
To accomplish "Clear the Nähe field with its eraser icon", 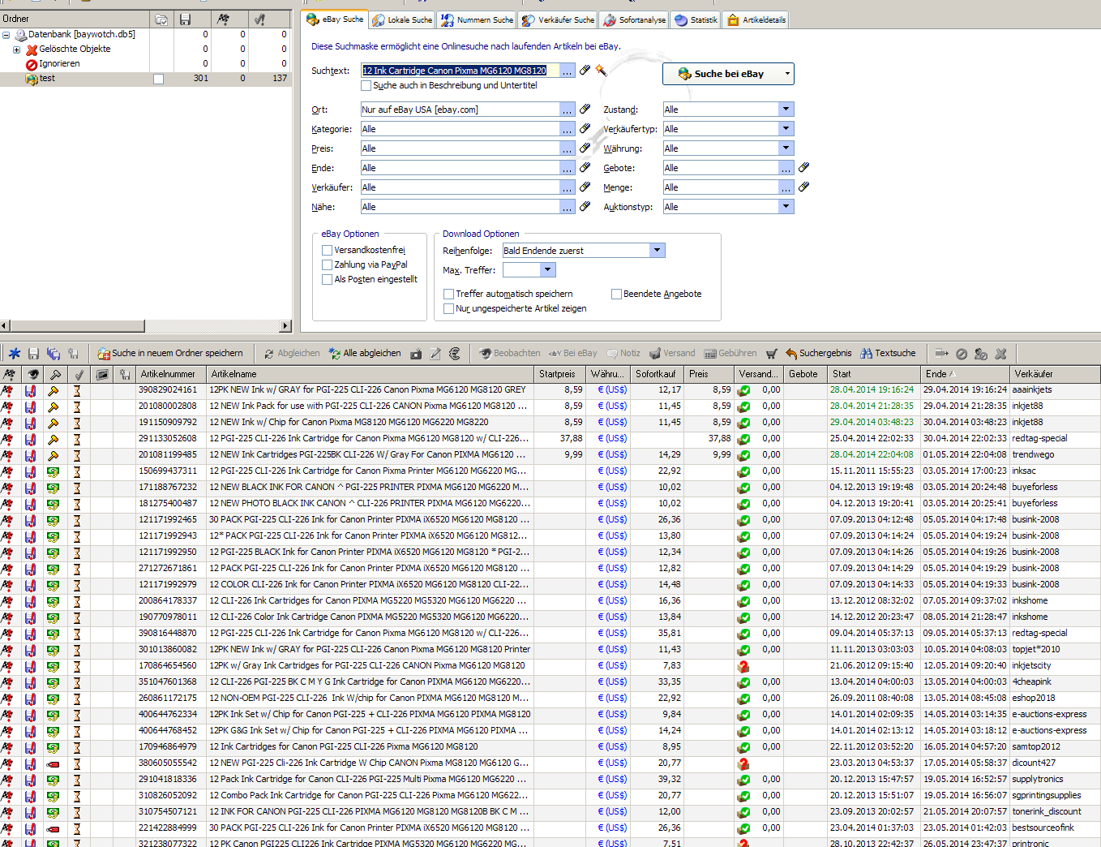I will (585, 207).
